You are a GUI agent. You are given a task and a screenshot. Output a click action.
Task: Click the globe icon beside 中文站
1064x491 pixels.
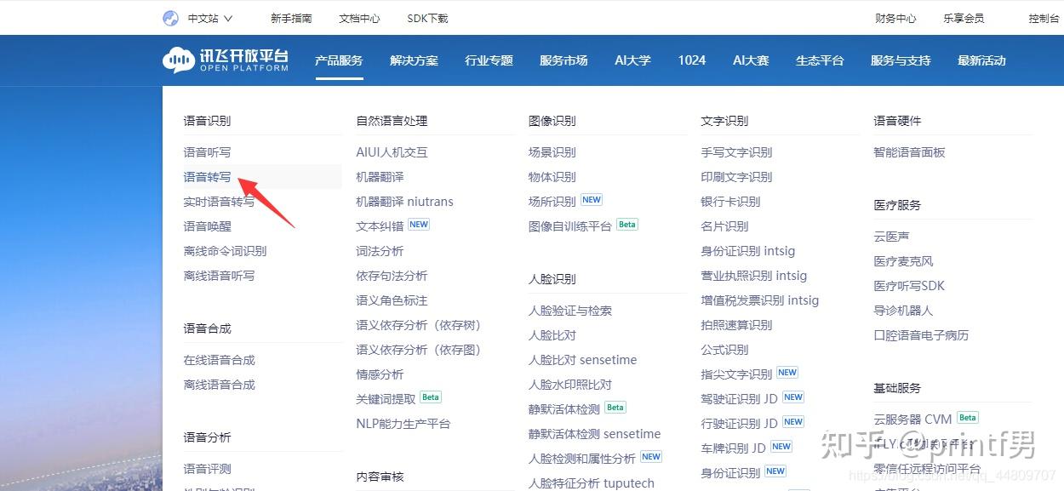pyautogui.click(x=170, y=18)
